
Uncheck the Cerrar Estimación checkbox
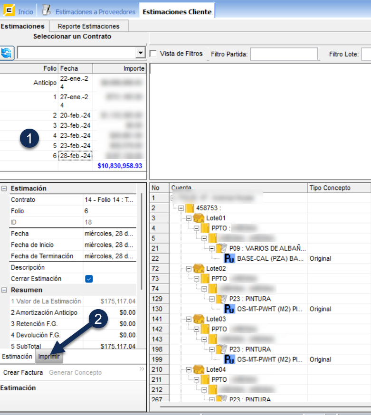click(89, 279)
